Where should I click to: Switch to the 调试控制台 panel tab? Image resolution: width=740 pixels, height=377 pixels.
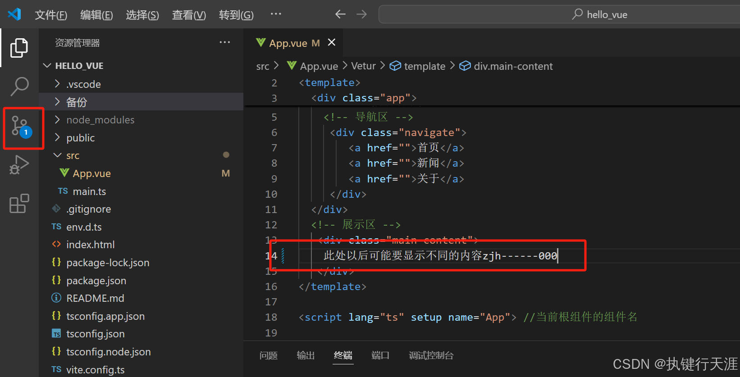(x=431, y=355)
